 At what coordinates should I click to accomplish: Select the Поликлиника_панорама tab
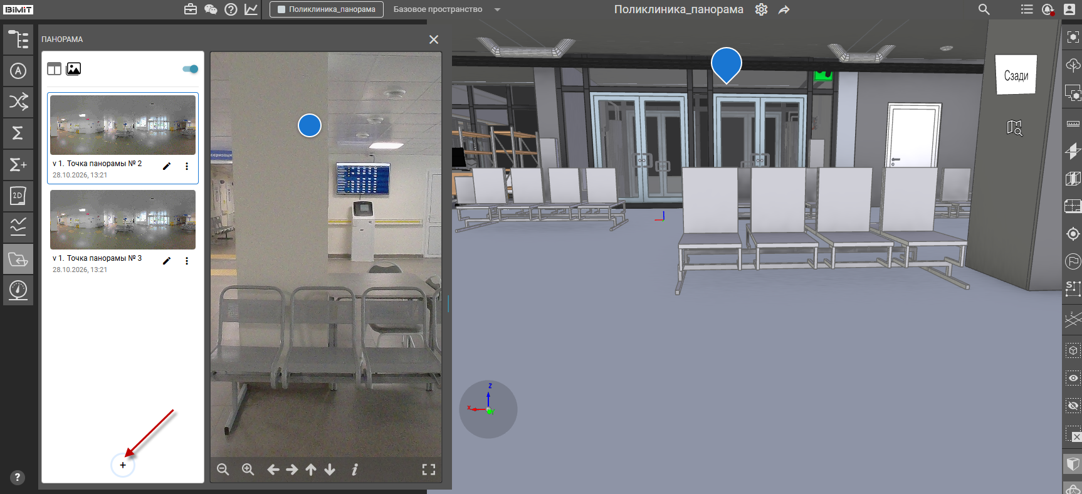[327, 9]
